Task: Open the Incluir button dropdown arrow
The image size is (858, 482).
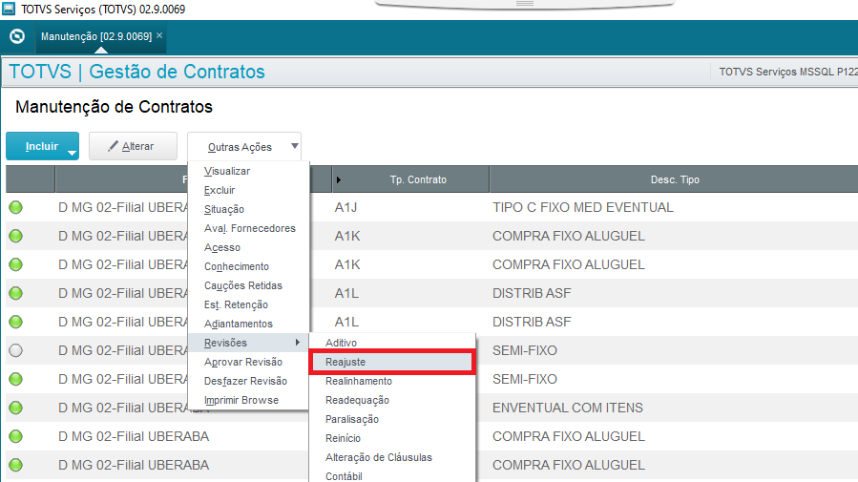Action: 72,153
